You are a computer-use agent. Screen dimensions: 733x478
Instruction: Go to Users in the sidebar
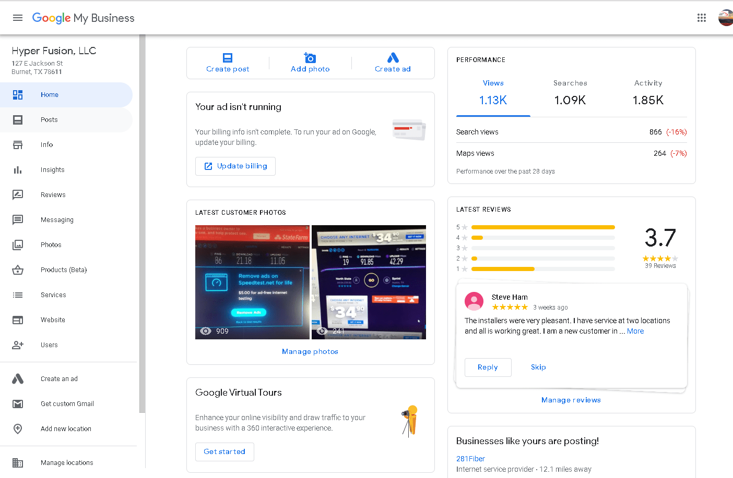coord(66,345)
